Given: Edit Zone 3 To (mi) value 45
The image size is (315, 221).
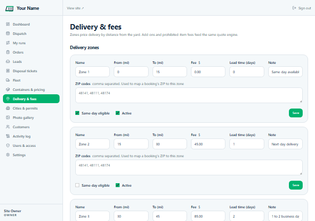Looking at the screenshot, I should [169, 216].
